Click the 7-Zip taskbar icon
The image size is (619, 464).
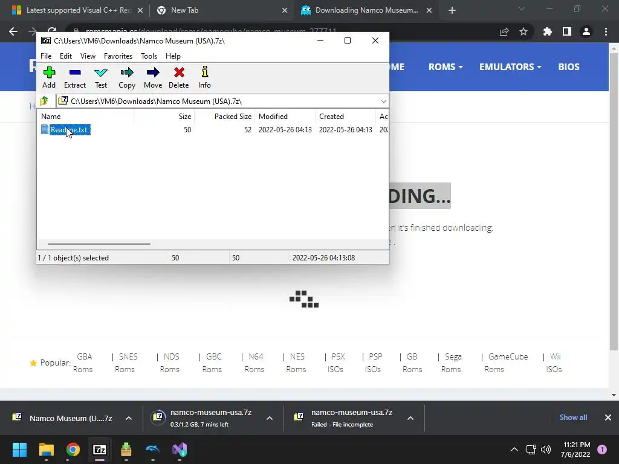pyautogui.click(x=100, y=449)
